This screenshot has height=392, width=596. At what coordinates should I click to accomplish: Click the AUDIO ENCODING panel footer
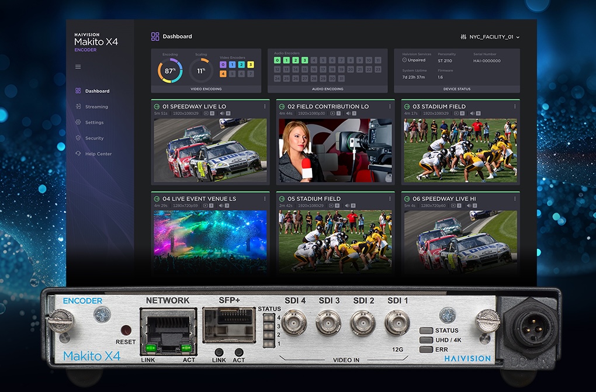click(x=328, y=89)
